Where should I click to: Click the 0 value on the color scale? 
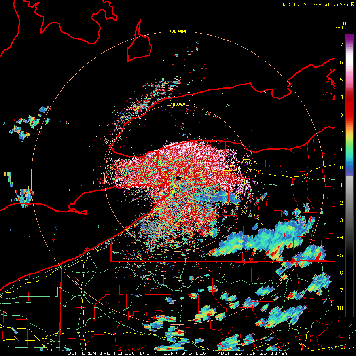(341, 168)
